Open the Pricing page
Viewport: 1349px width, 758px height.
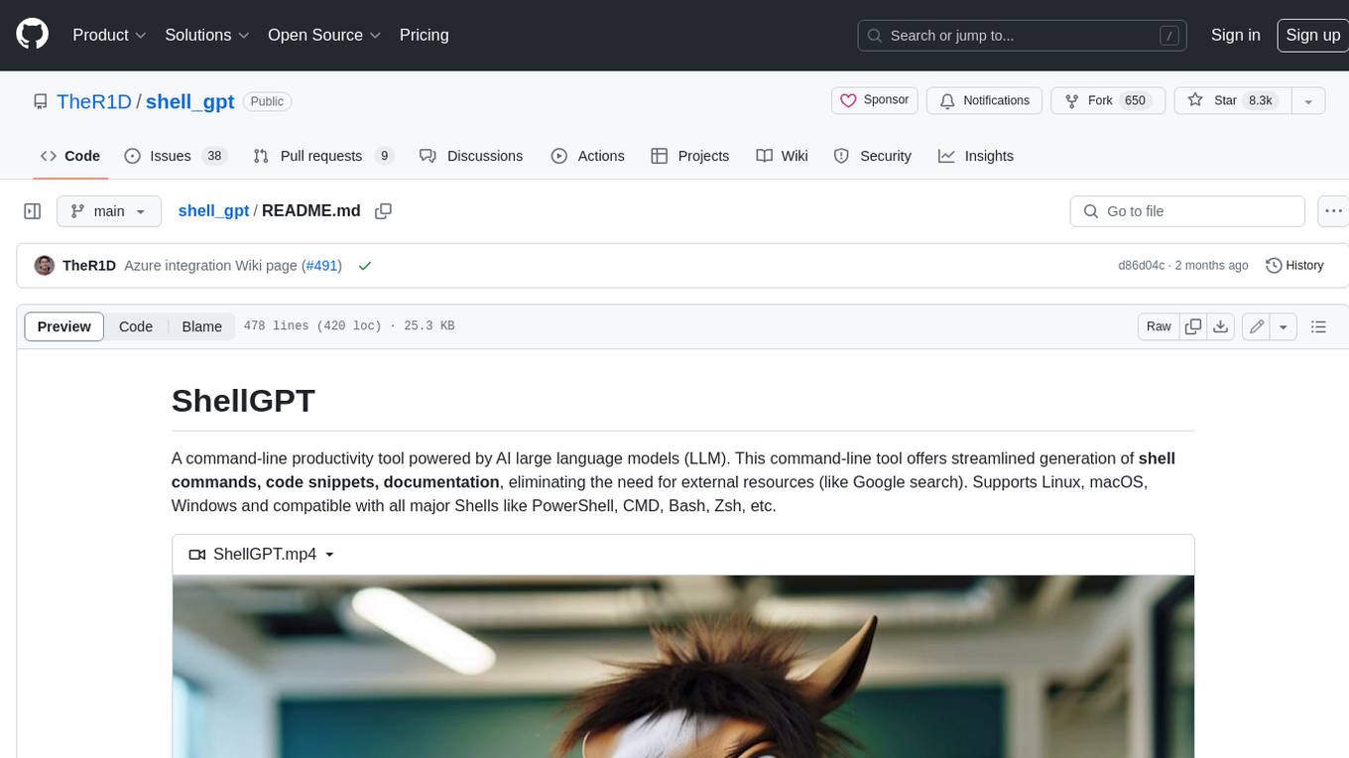(424, 35)
